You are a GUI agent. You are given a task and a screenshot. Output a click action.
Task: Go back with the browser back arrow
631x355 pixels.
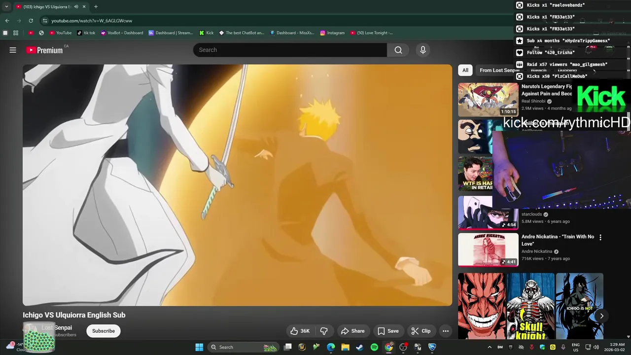pyautogui.click(x=7, y=21)
